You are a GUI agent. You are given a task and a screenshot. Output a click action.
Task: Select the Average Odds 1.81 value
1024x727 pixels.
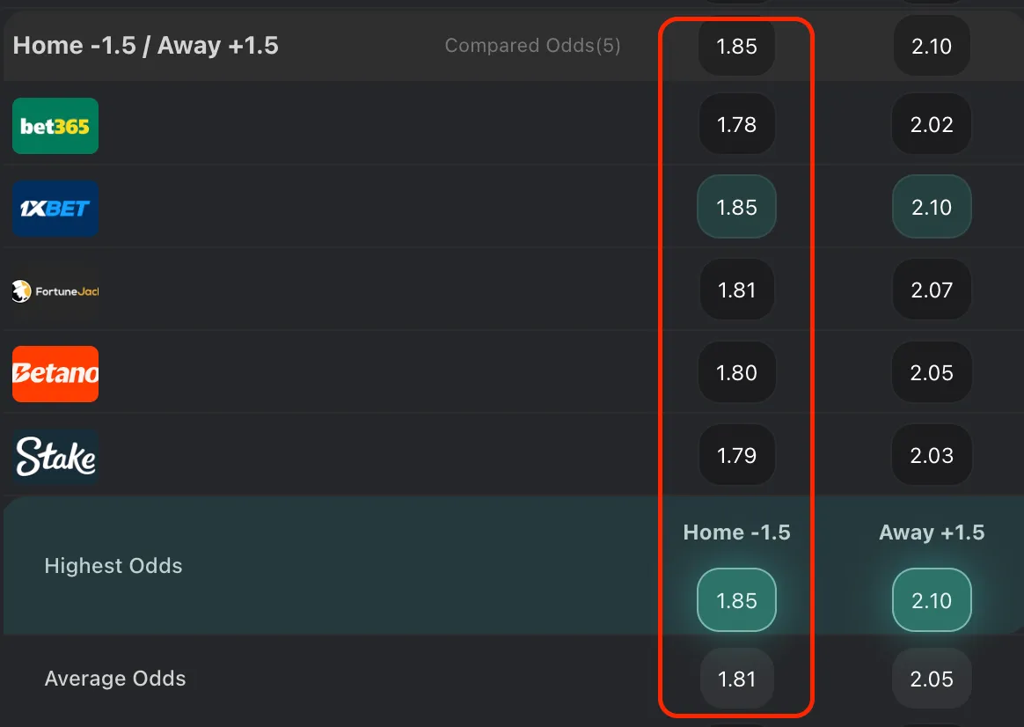click(736, 679)
